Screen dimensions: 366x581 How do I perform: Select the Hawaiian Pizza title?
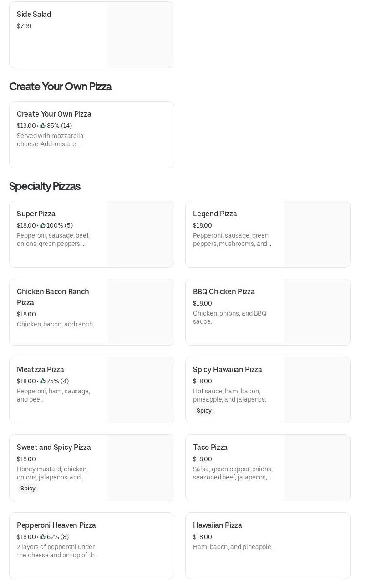(x=217, y=525)
